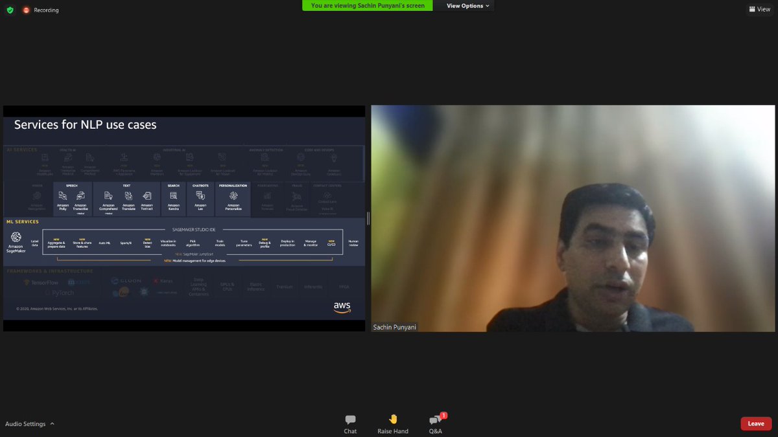The width and height of the screenshot is (778, 437).
Task: Click the 'SPEECH' category header
Action: point(71,186)
